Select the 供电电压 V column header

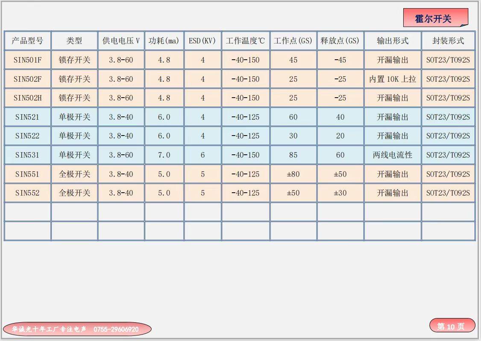coord(121,41)
